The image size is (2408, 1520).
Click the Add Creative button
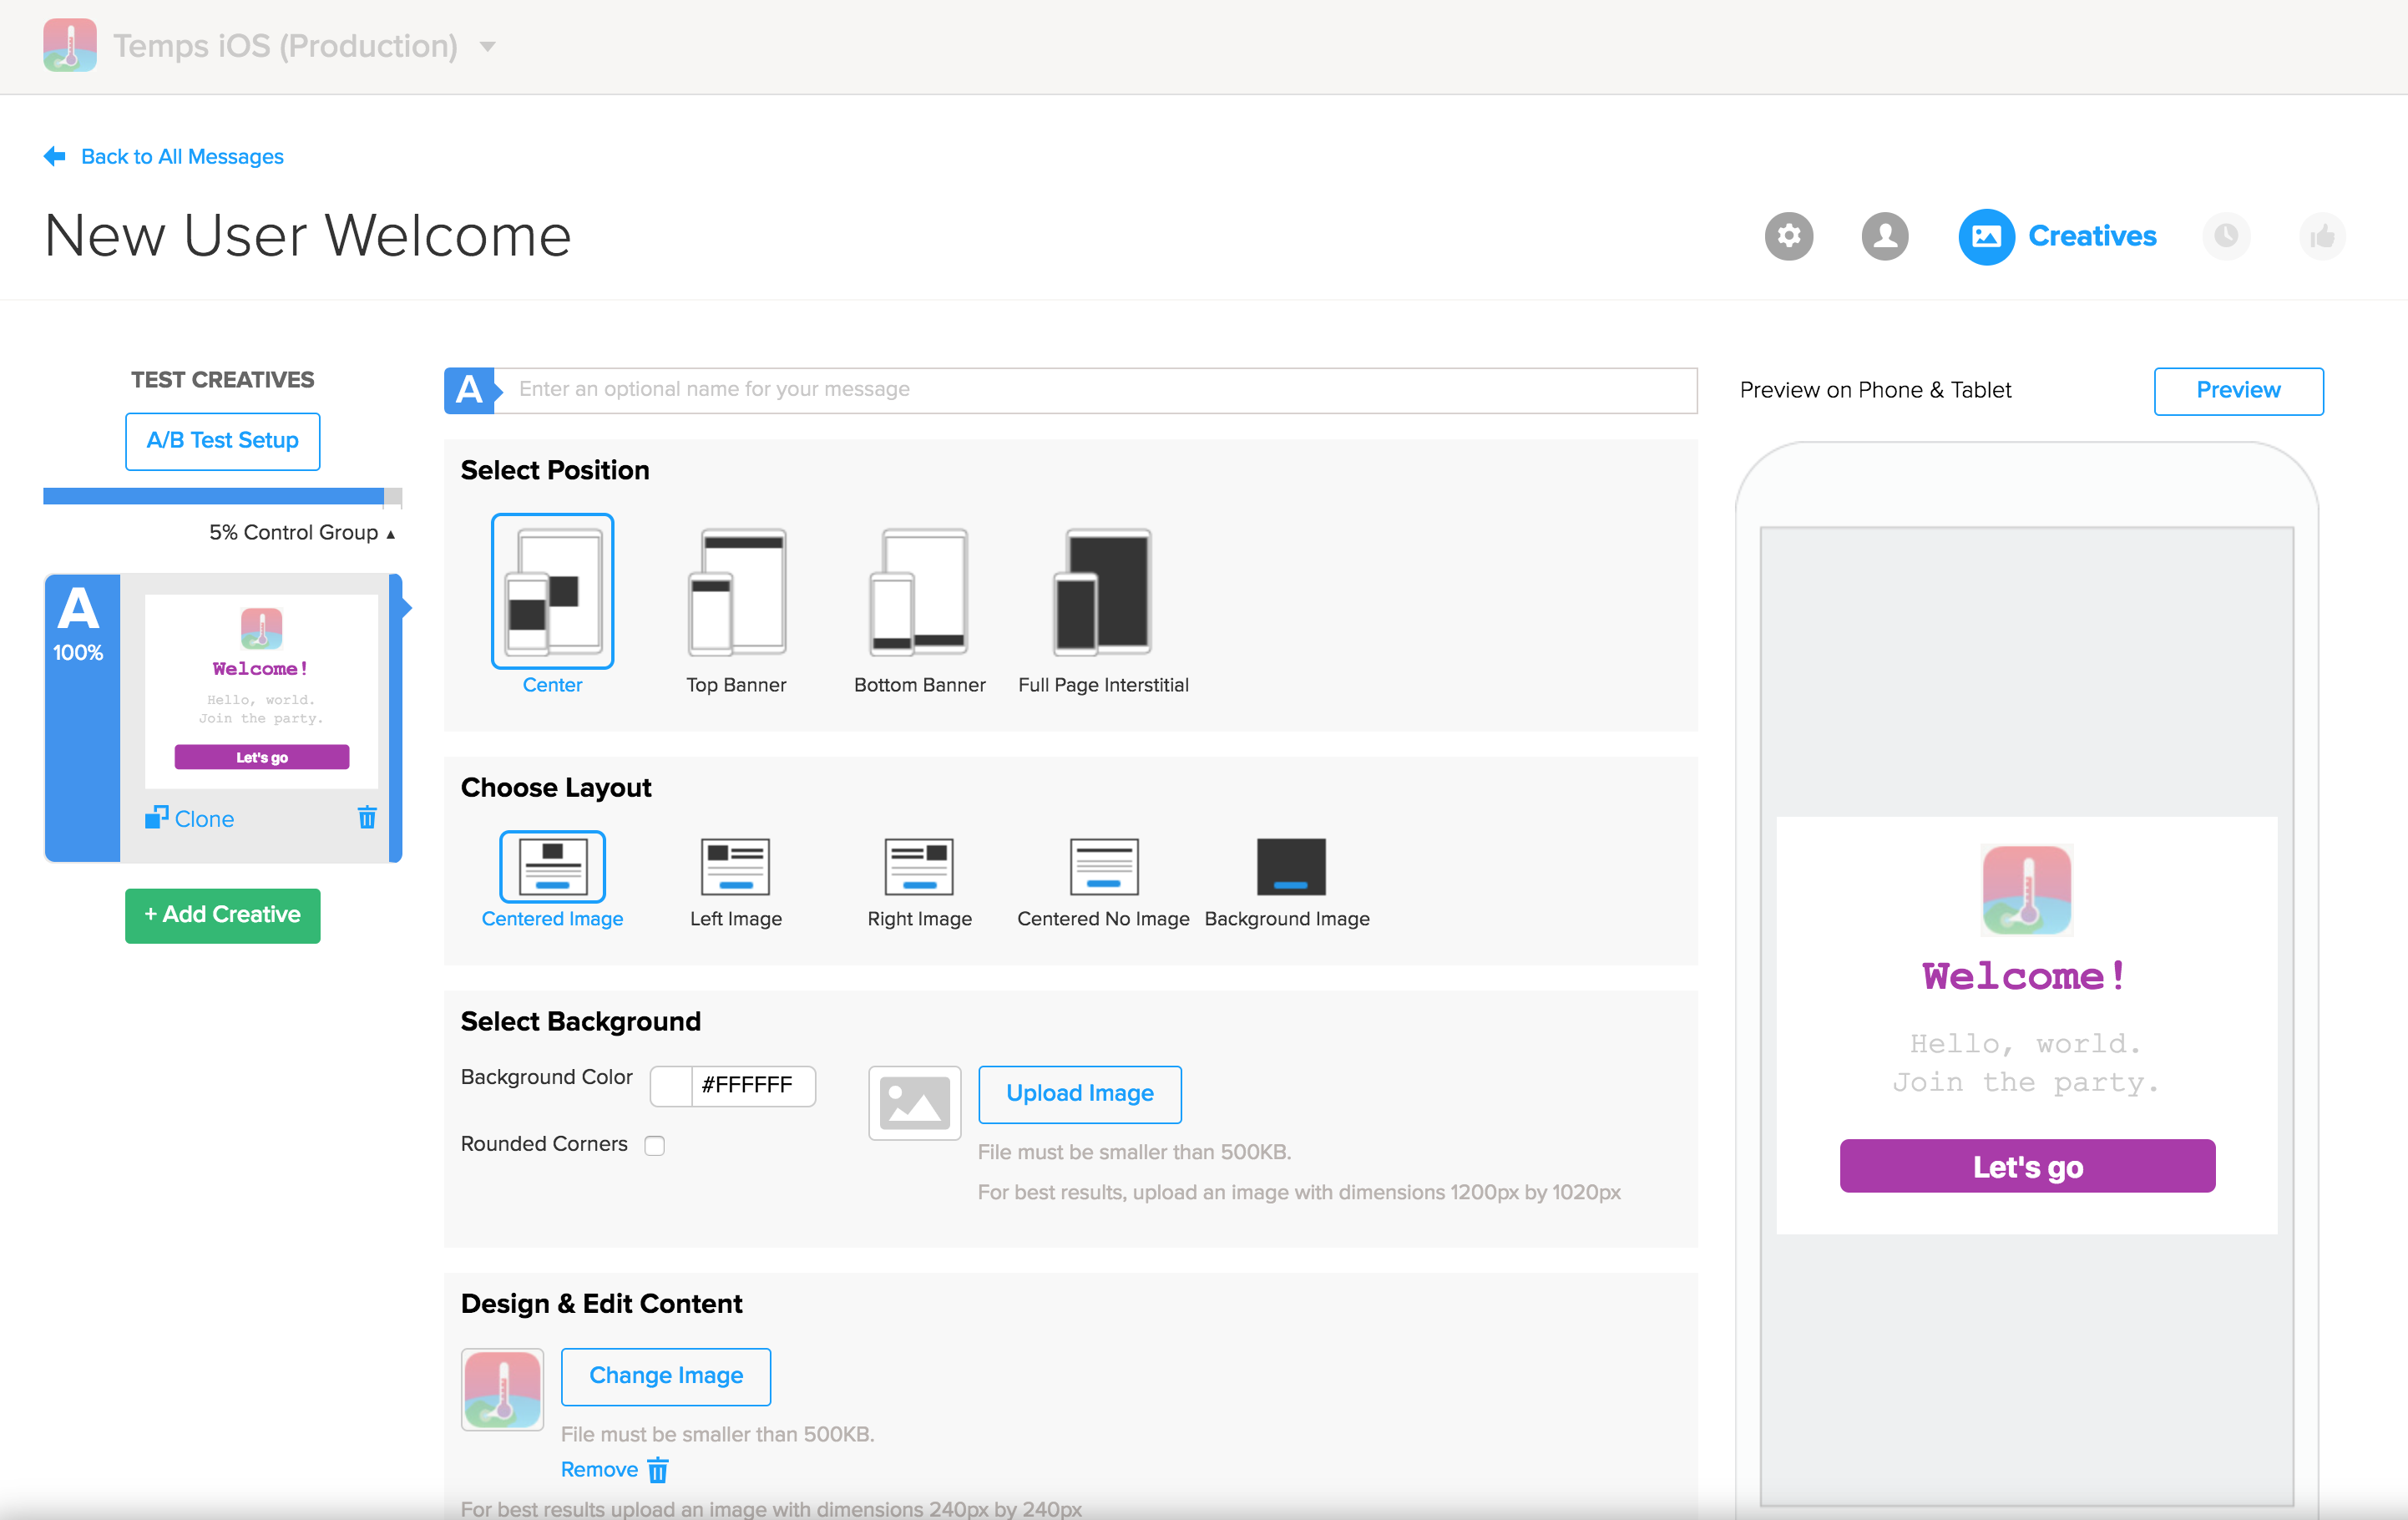point(222,914)
